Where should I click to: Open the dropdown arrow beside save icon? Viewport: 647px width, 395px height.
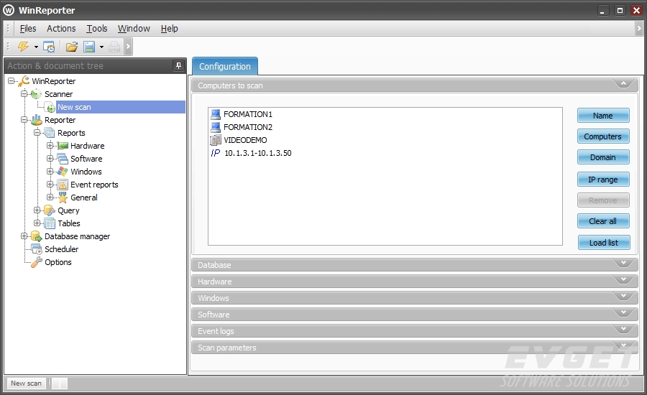pos(101,47)
